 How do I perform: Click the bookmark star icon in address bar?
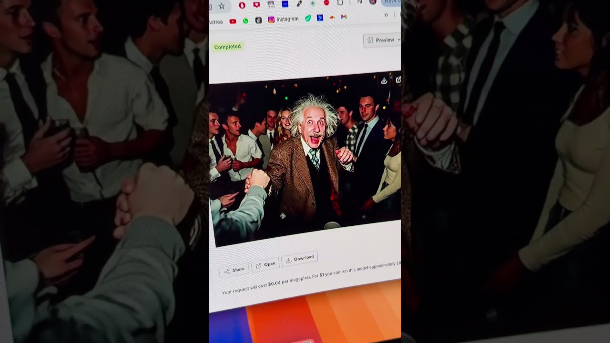click(x=222, y=6)
